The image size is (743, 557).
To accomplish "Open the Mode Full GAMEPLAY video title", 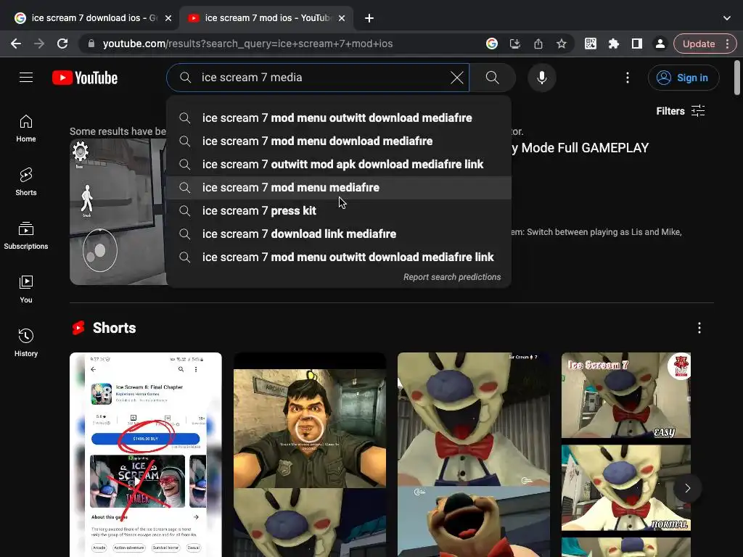I will (580, 148).
